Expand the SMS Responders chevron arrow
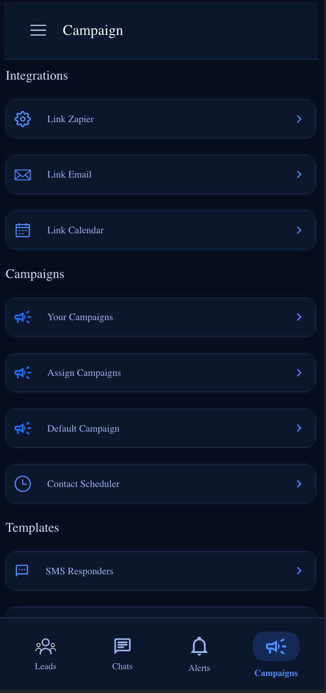Viewport: 326px width, 693px height. [299, 571]
